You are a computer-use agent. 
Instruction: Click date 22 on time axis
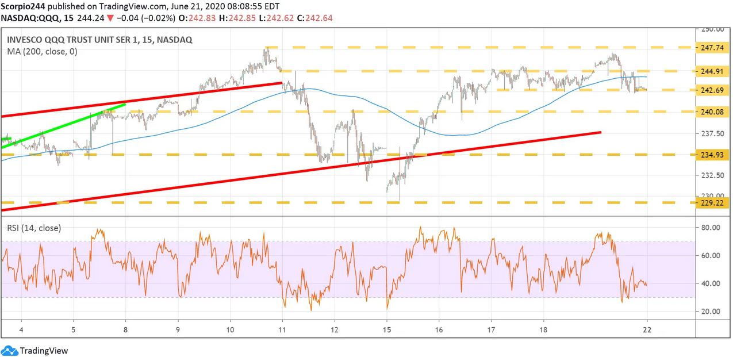[648, 329]
